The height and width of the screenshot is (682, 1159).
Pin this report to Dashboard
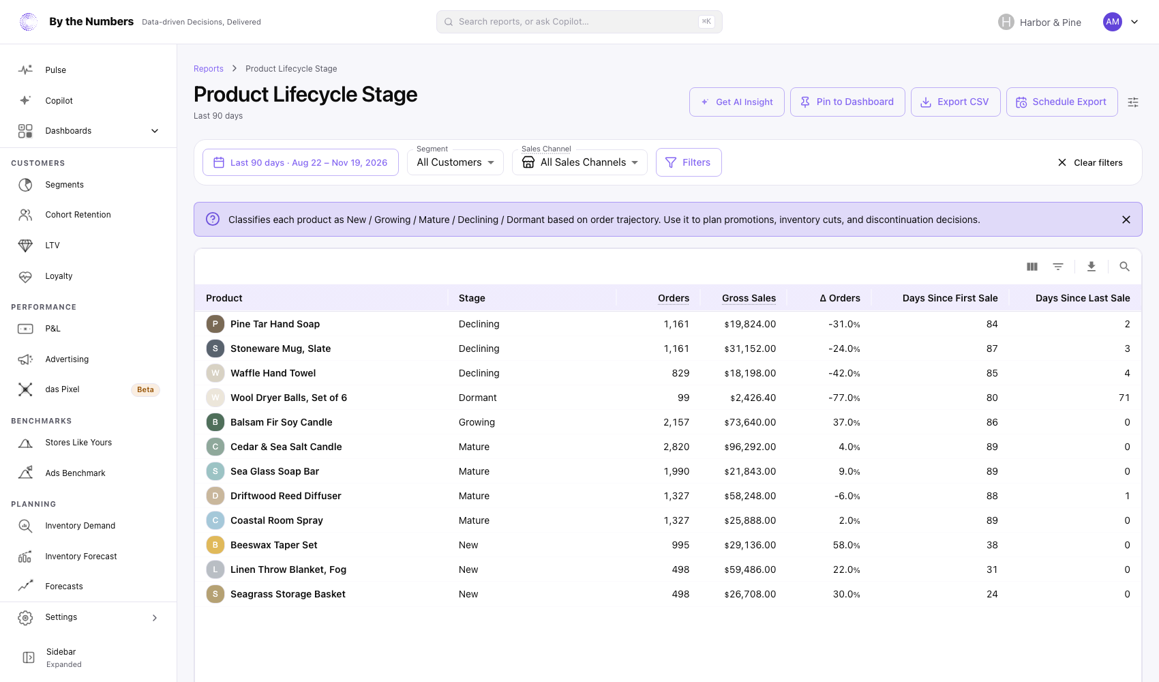(847, 102)
